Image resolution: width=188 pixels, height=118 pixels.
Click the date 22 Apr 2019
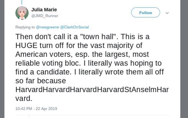tap(47, 109)
